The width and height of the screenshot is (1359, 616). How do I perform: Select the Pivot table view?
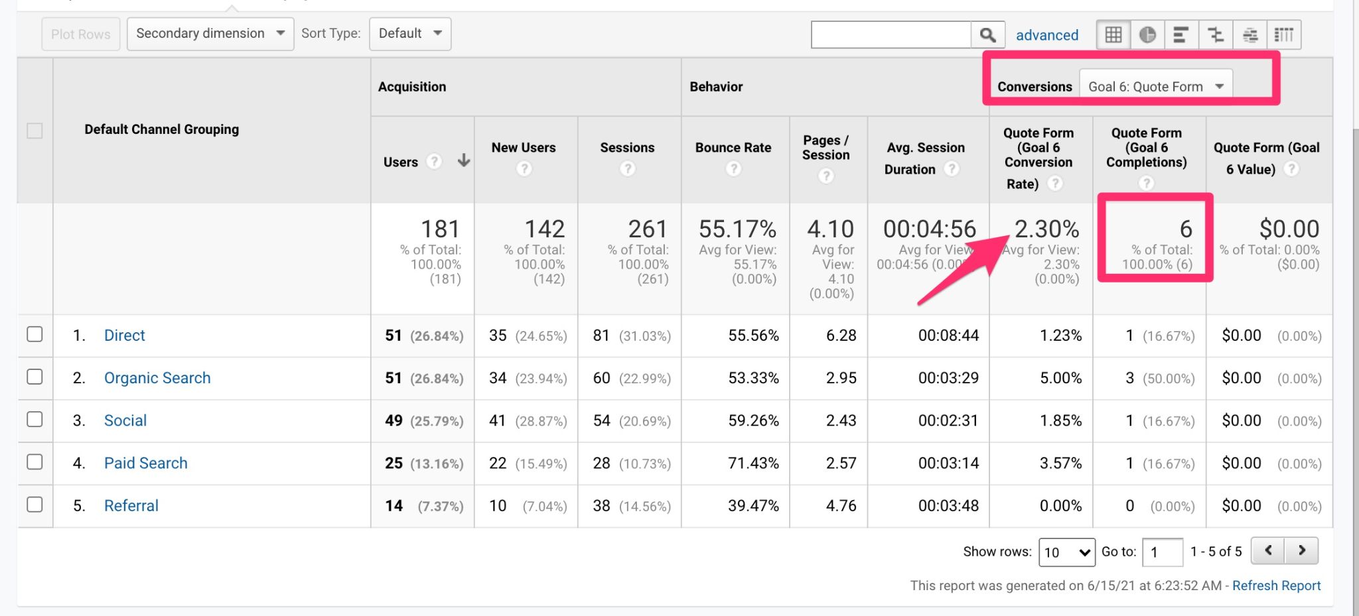(1284, 34)
